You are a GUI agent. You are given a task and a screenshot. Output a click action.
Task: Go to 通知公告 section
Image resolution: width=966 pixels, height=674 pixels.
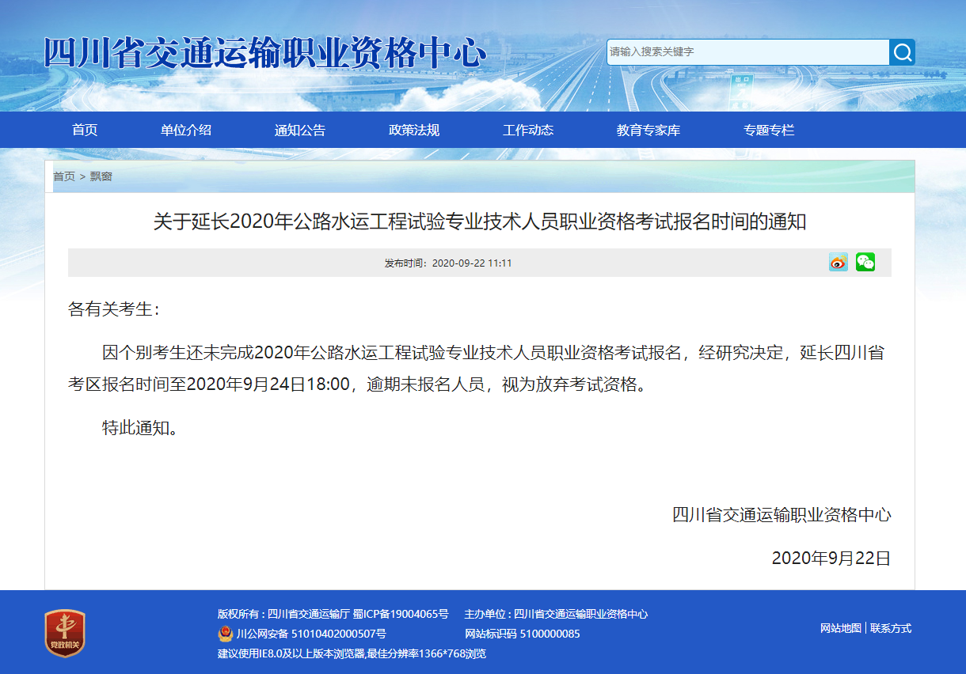click(x=300, y=131)
